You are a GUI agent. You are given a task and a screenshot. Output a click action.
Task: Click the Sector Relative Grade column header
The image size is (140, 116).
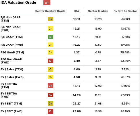pos(50,11)
